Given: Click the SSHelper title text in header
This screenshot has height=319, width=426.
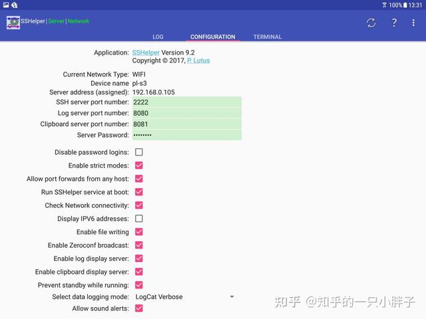Looking at the screenshot, I should [33, 21].
